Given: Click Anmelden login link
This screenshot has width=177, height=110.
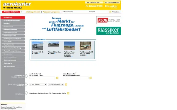Looking at the screenshot, I should [115, 12].
